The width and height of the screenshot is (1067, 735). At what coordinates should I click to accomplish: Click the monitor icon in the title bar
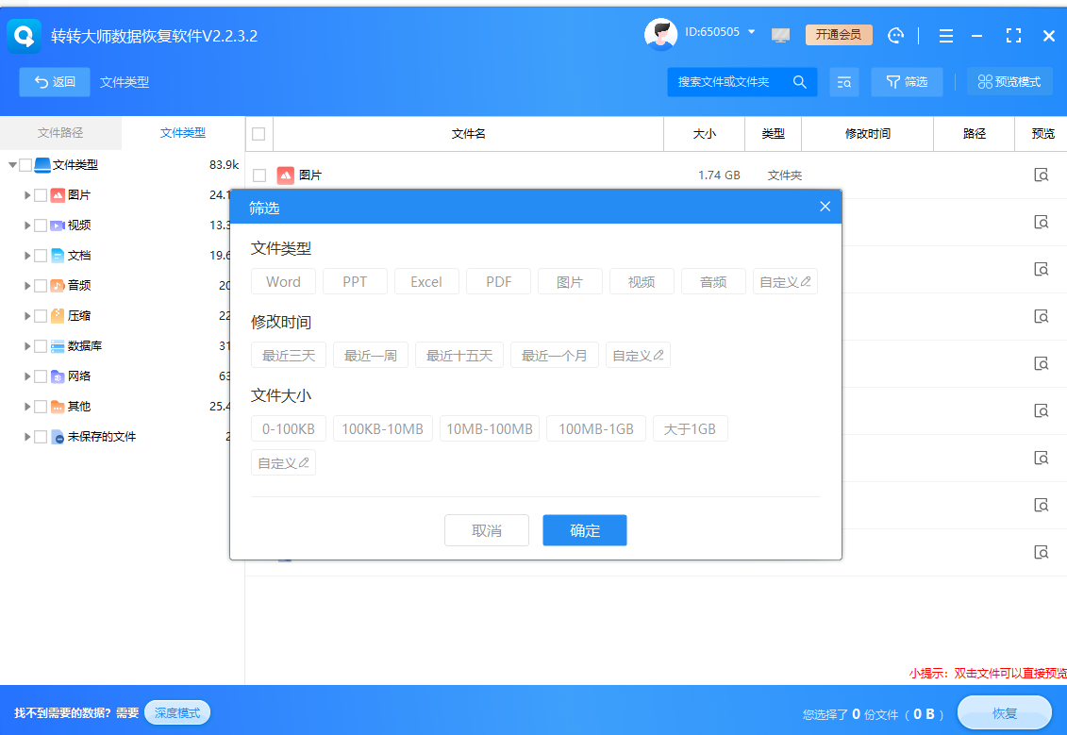pos(780,35)
